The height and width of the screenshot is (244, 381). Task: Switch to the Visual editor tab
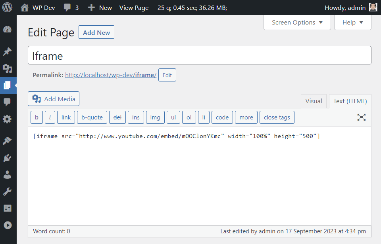[314, 101]
